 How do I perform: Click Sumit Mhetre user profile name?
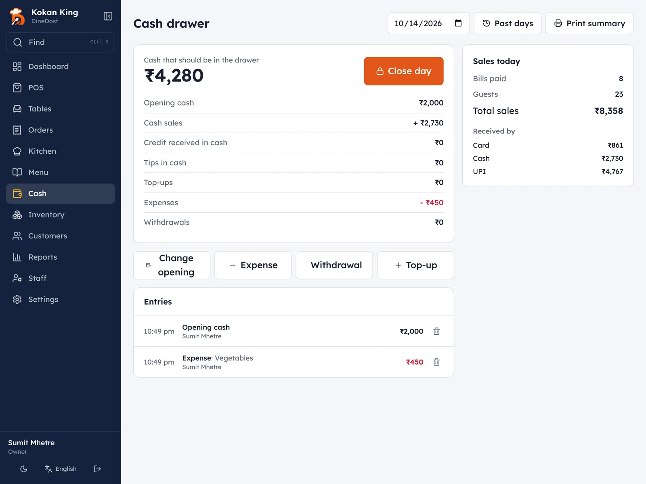pyautogui.click(x=31, y=442)
